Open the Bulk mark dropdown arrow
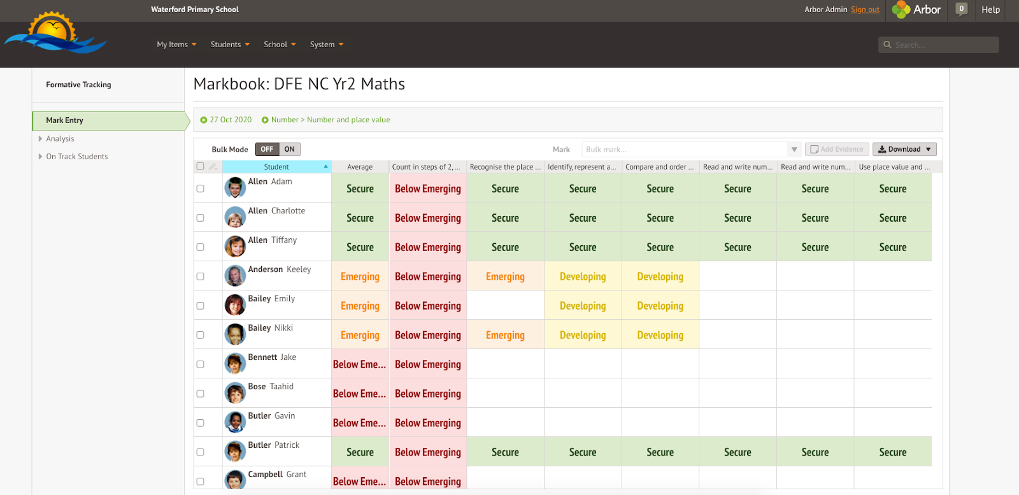1019x495 pixels. click(794, 150)
